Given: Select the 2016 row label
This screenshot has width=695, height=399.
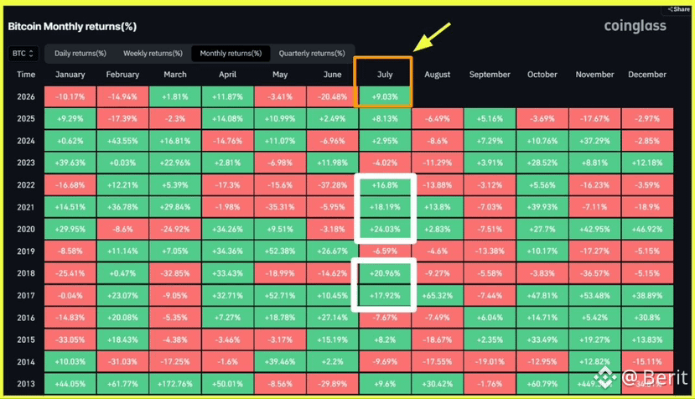Looking at the screenshot, I should coord(26,318).
